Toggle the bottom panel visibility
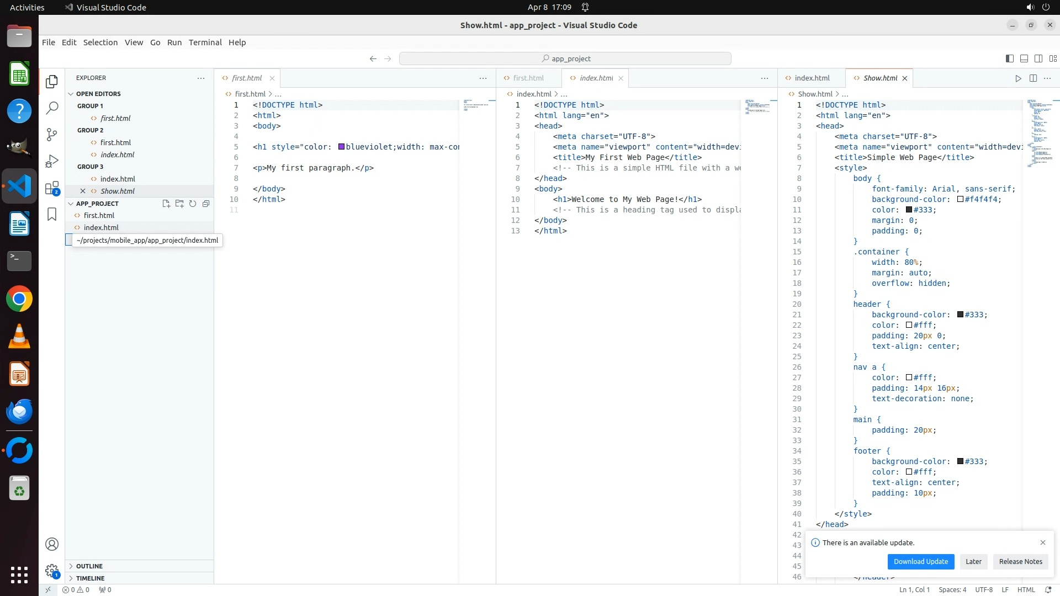The image size is (1060, 596). (1024, 58)
